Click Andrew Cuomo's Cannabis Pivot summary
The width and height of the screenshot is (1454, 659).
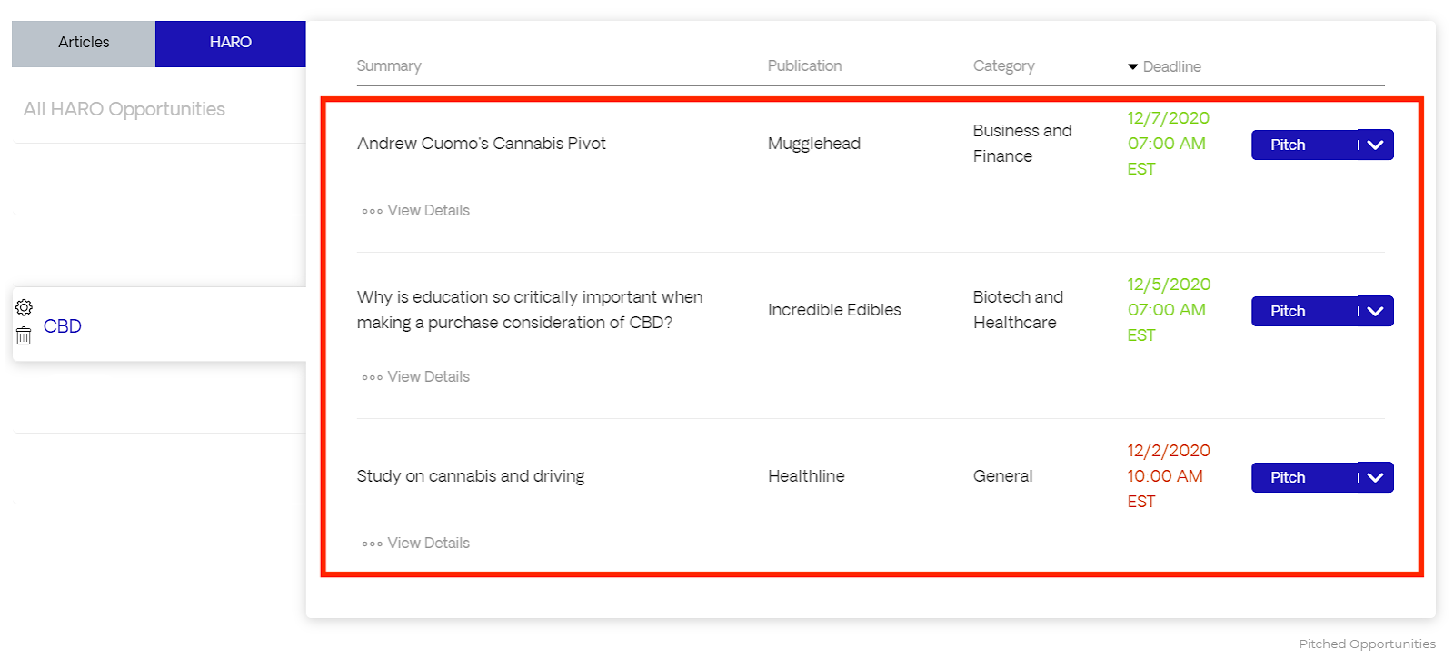point(482,144)
